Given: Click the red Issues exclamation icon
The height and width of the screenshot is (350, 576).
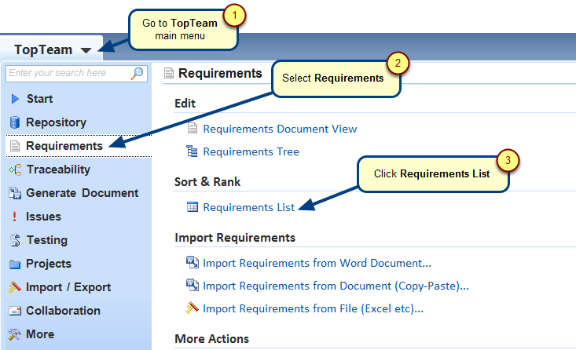Looking at the screenshot, I should pos(14,217).
